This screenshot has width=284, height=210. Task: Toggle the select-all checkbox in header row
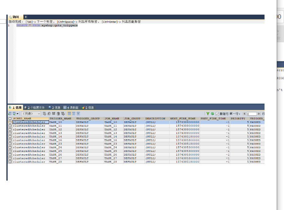click(x=10, y=119)
